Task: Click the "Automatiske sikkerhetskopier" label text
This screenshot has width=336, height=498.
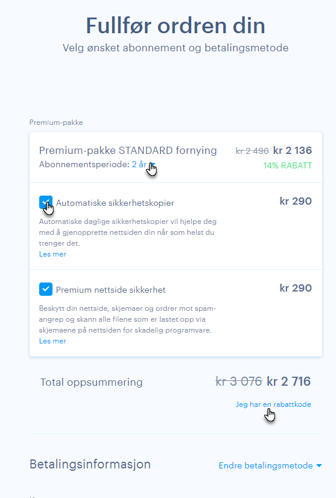Action: coord(115,203)
